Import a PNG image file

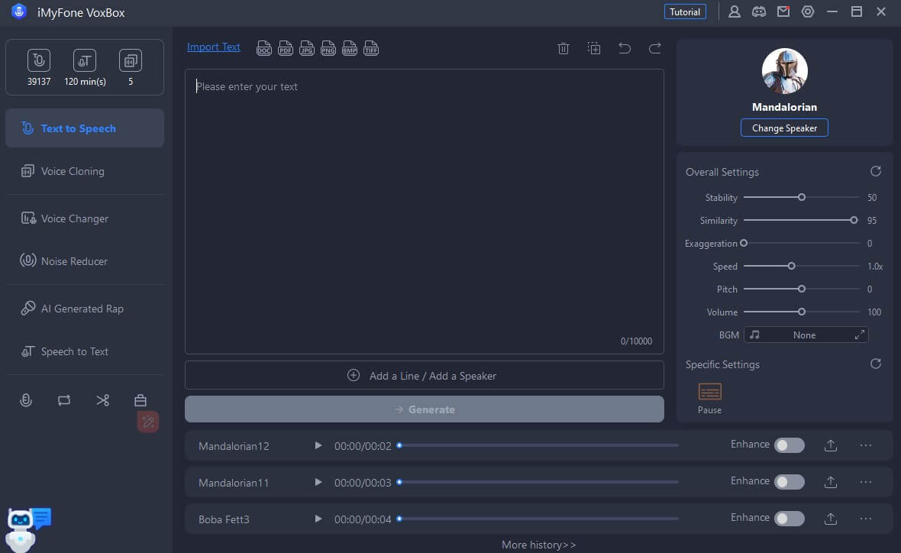328,48
